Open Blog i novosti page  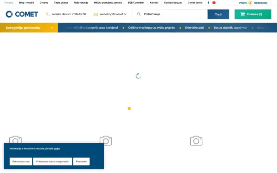tap(26, 3)
